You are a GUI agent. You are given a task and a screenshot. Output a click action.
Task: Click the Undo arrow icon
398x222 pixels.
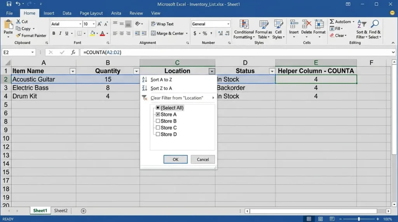tap(18, 4)
